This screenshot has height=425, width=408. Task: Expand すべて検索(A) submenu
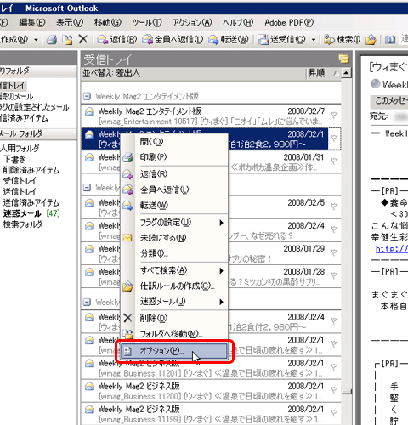[174, 270]
